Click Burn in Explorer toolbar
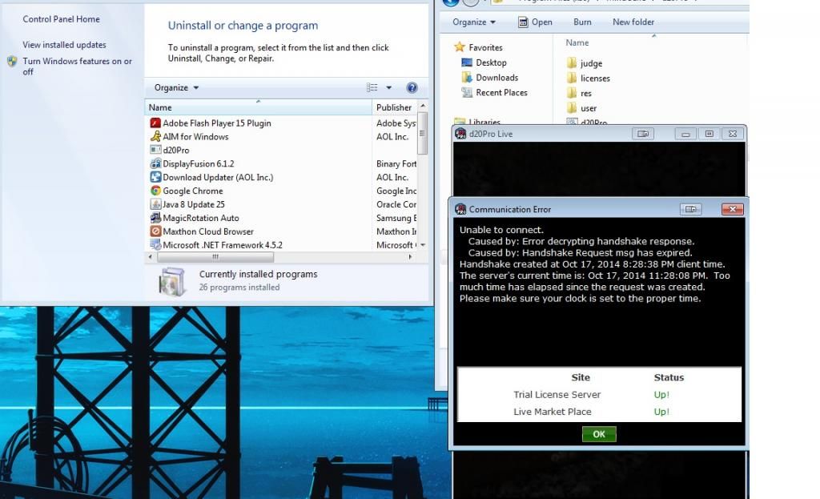 [x=582, y=22]
